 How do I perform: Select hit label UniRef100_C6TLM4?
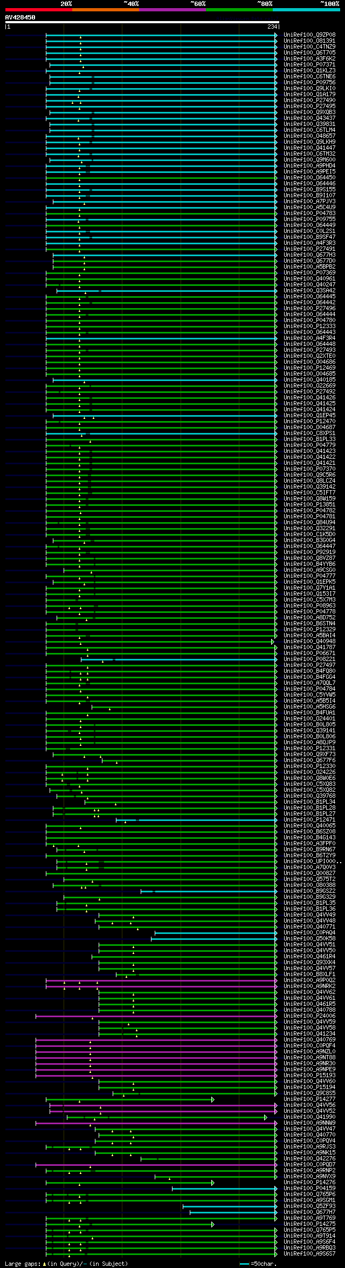click(x=309, y=130)
